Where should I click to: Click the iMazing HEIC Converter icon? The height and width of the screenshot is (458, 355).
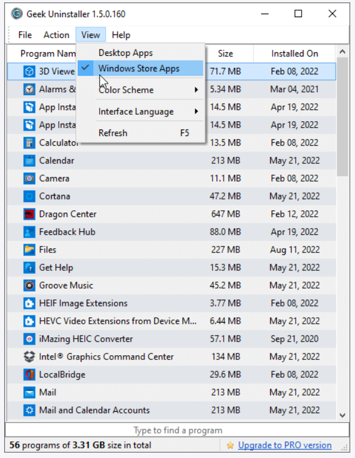pos(29,339)
